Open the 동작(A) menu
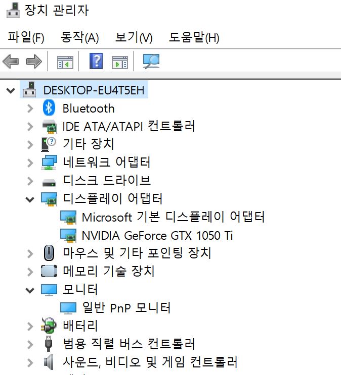This screenshot has width=341, height=375. point(79,37)
